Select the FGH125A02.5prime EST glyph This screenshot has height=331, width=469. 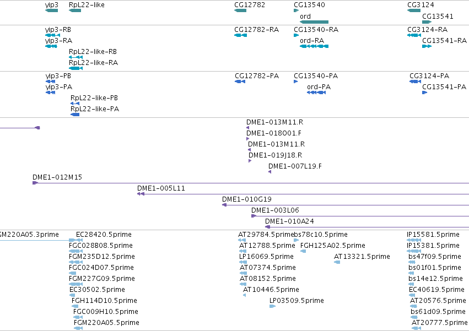pyautogui.click(x=303, y=251)
